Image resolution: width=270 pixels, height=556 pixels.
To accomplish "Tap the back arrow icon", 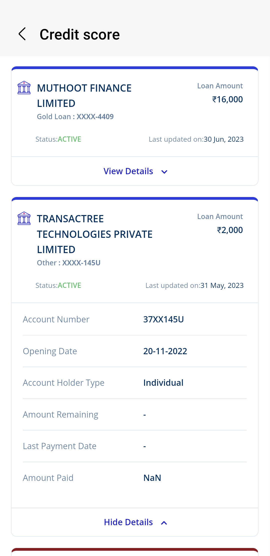I will (x=22, y=34).
